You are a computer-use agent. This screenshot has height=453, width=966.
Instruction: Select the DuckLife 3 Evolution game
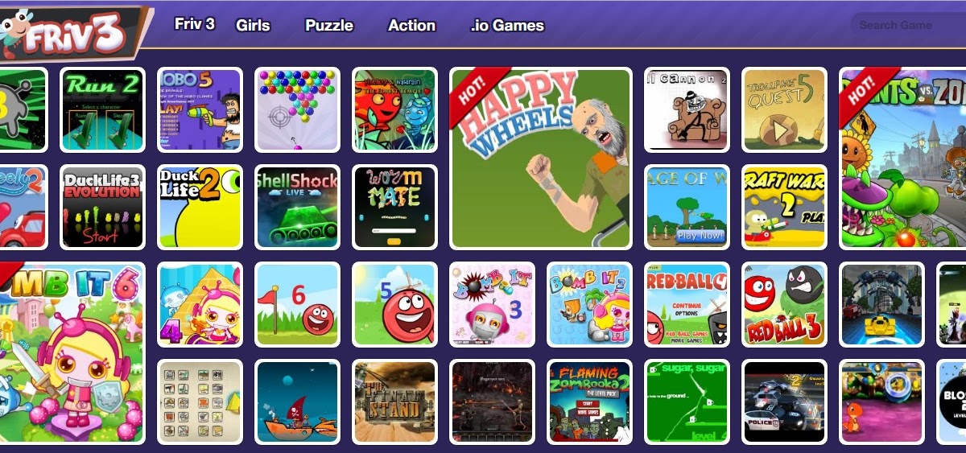click(x=103, y=208)
